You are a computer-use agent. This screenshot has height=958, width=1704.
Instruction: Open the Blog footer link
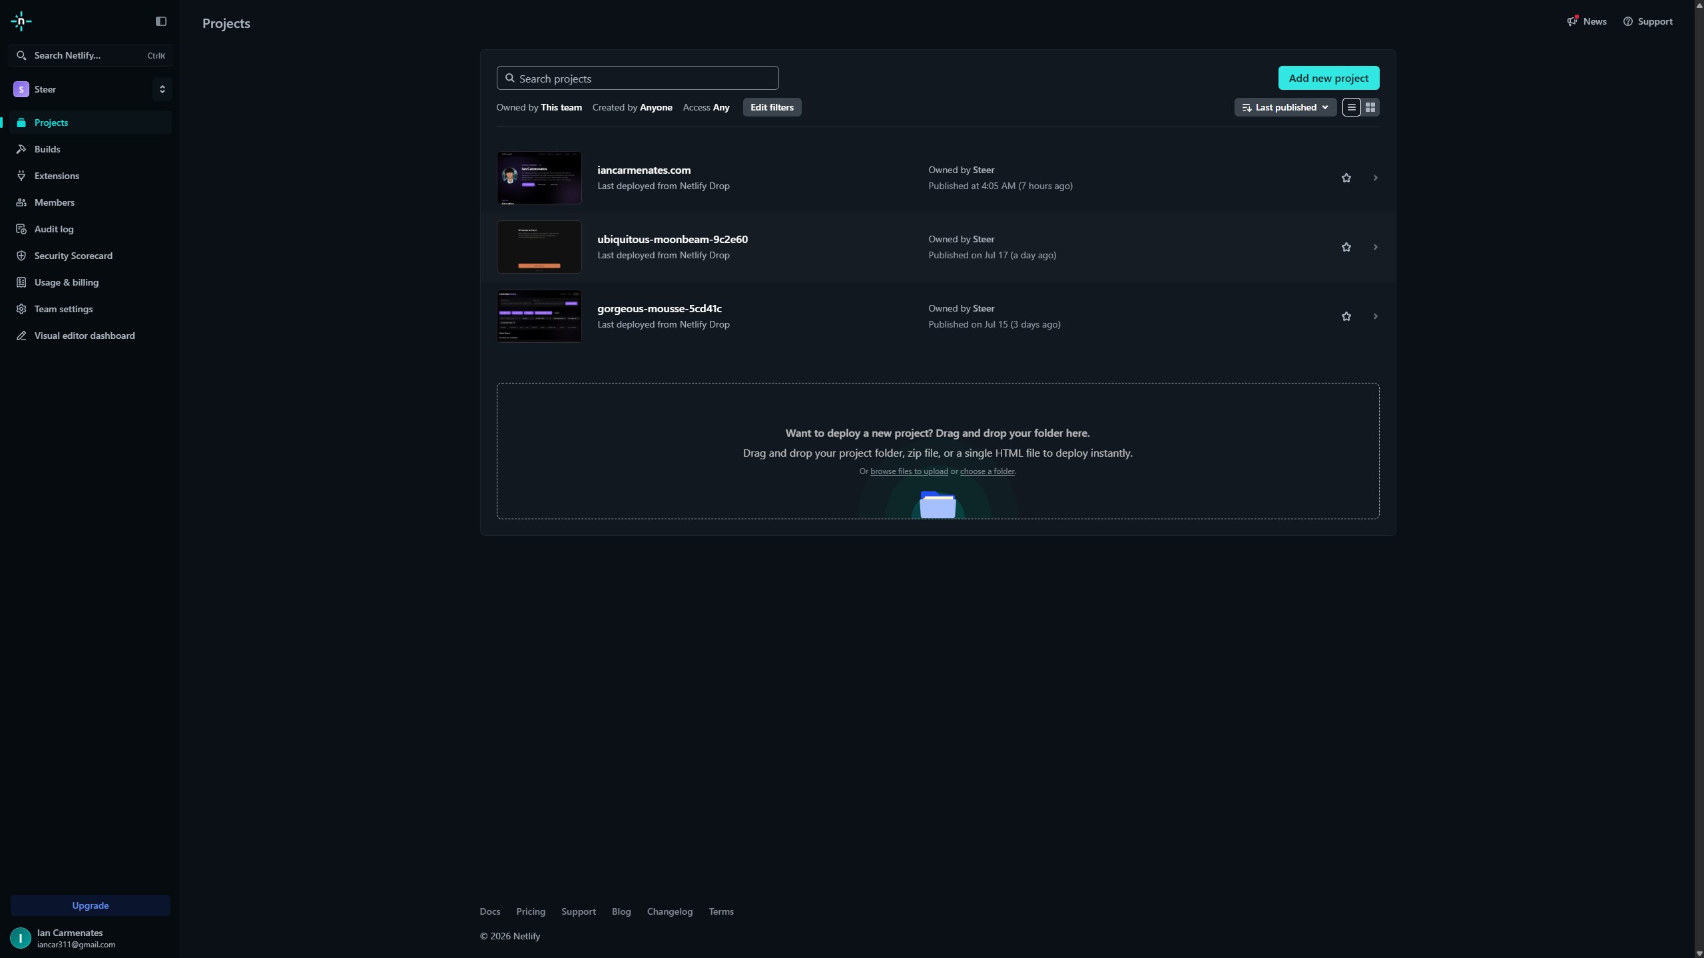pos(621,911)
